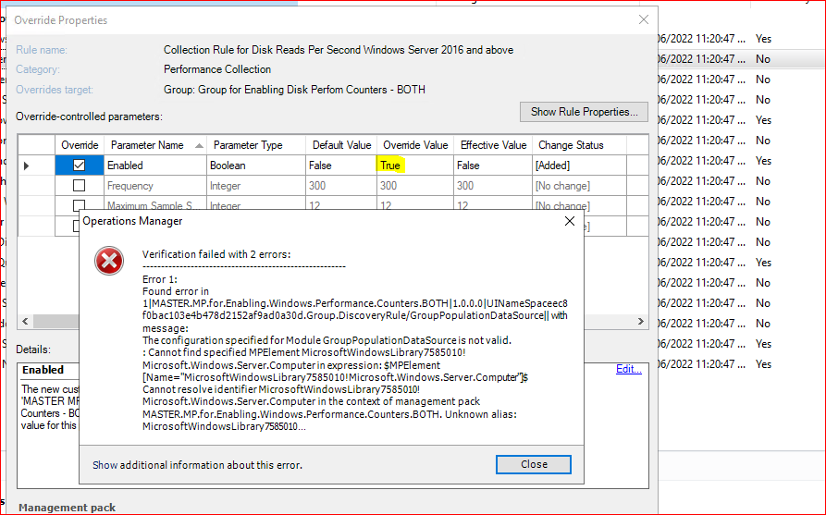This screenshot has height=515, width=826.
Task: Click the Default Value False cell in Enabled row
Action: tap(341, 166)
